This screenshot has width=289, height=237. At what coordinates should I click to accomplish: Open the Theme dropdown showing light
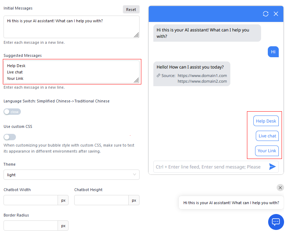click(71, 174)
